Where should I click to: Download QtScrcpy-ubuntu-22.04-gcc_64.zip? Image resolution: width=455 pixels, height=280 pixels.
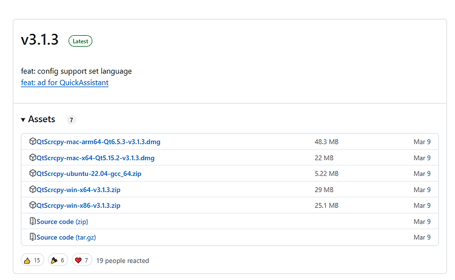[x=89, y=173]
